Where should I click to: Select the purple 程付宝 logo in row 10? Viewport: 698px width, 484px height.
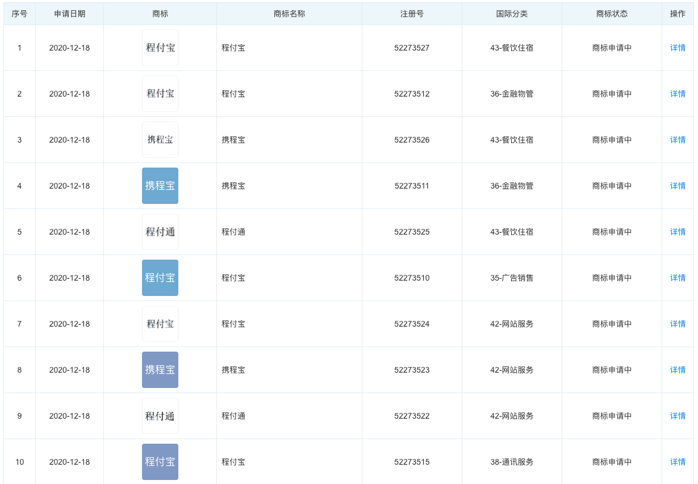tap(160, 462)
